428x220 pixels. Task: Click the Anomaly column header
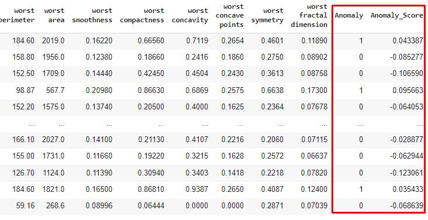(349, 15)
